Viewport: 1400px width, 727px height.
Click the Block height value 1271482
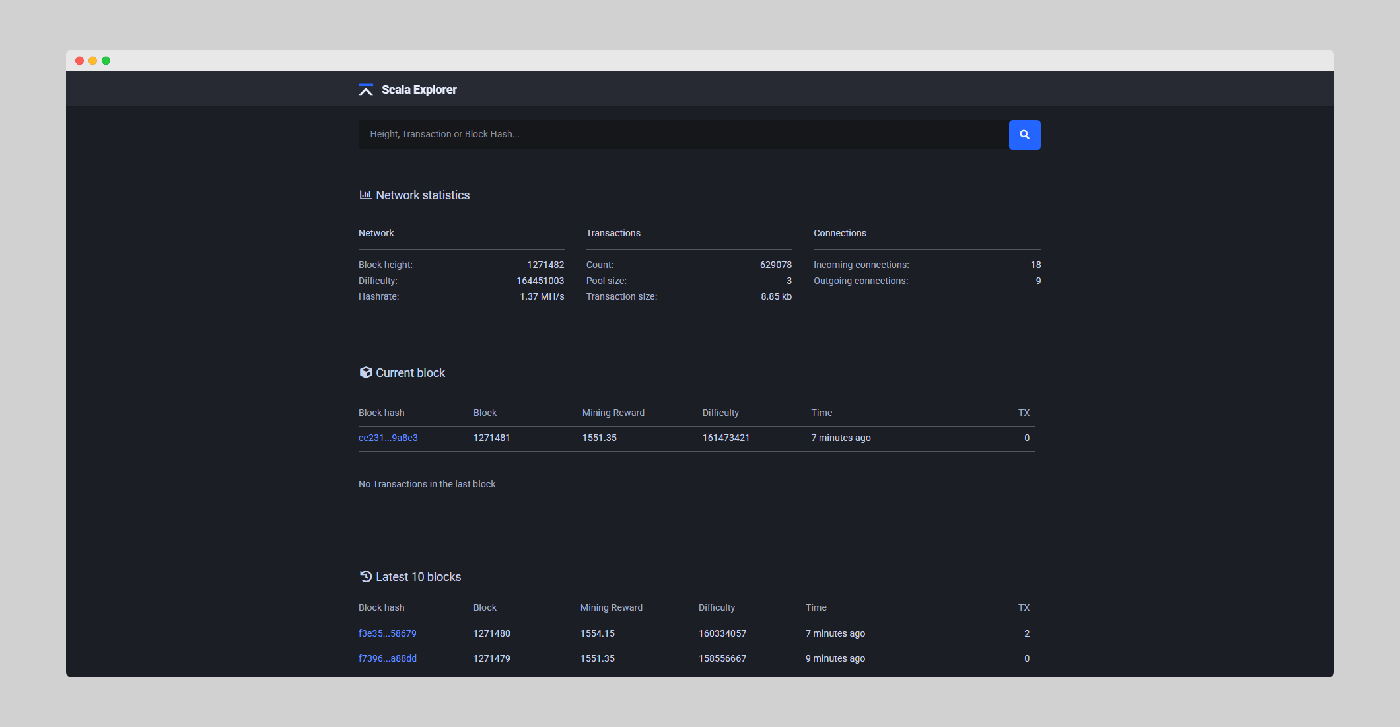[545, 265]
